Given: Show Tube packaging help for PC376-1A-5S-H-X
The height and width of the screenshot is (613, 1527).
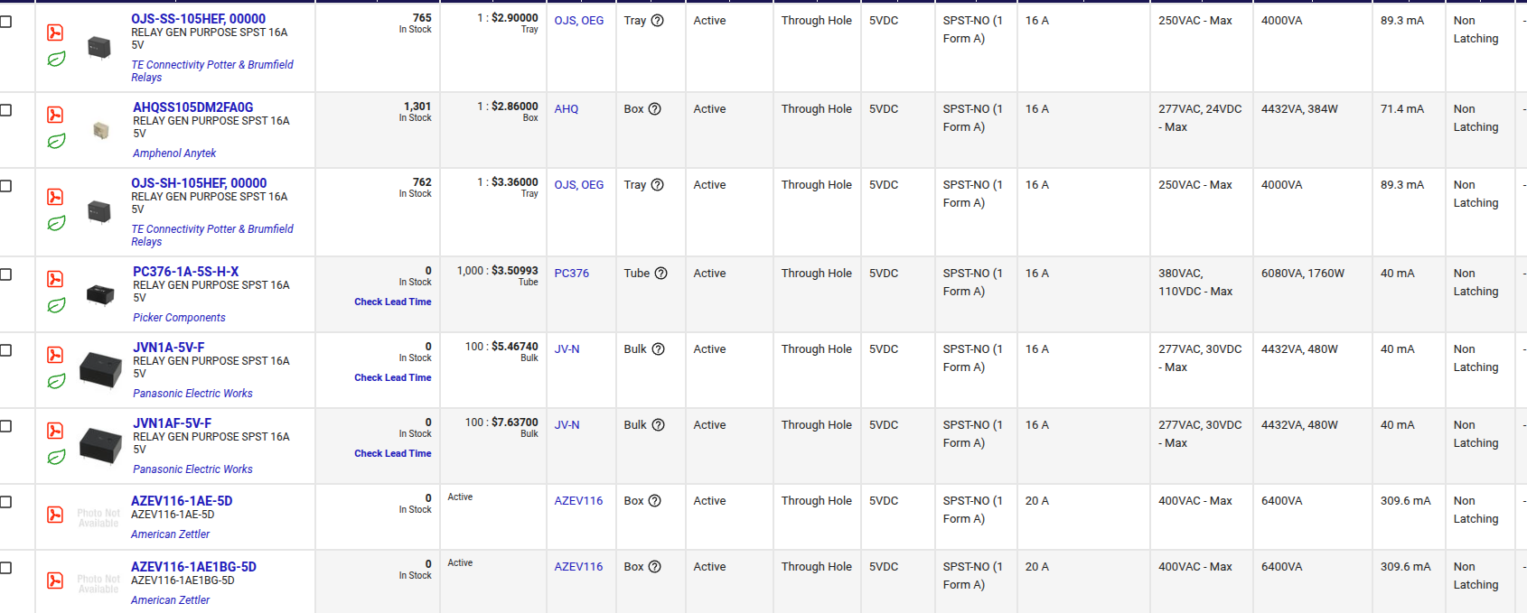Looking at the screenshot, I should coord(661,274).
